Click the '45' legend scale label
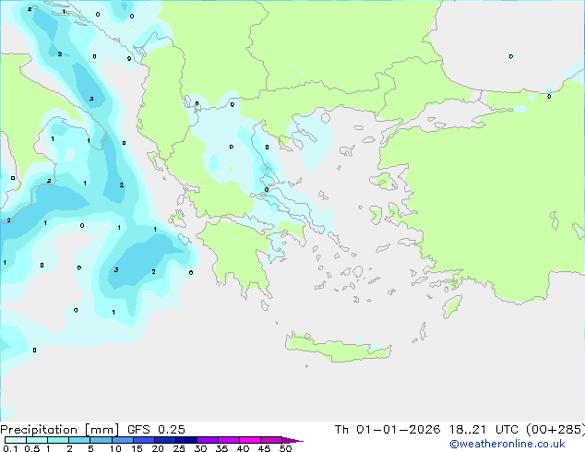This screenshot has width=585, height=452. click(264, 448)
